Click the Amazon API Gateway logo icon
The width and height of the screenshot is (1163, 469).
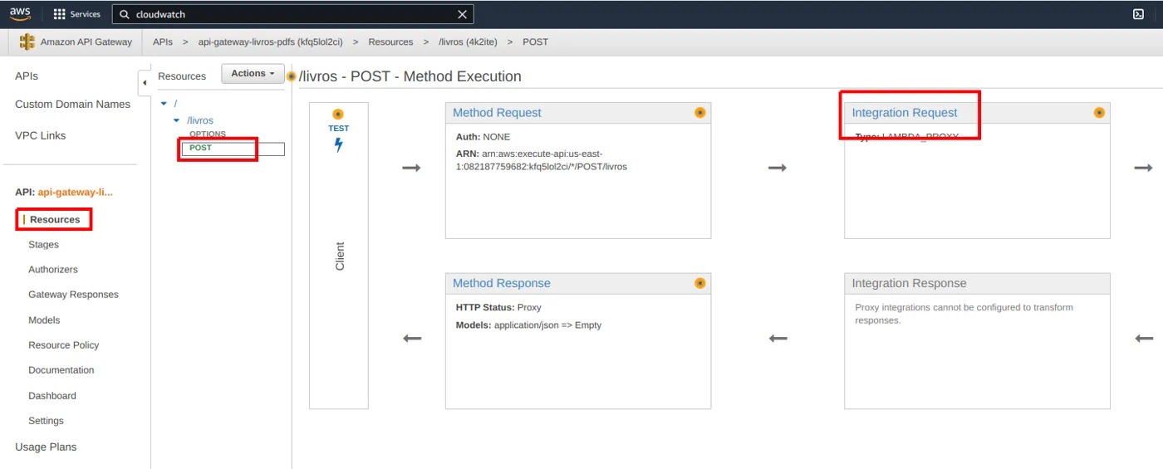(x=27, y=42)
